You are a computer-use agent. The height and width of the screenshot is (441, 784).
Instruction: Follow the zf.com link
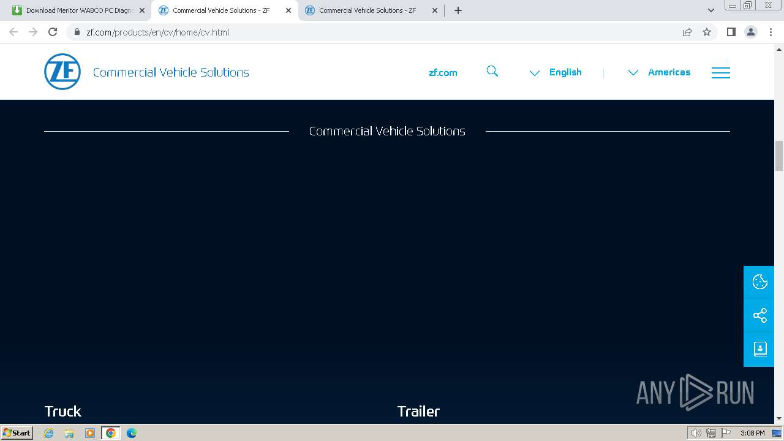(443, 72)
